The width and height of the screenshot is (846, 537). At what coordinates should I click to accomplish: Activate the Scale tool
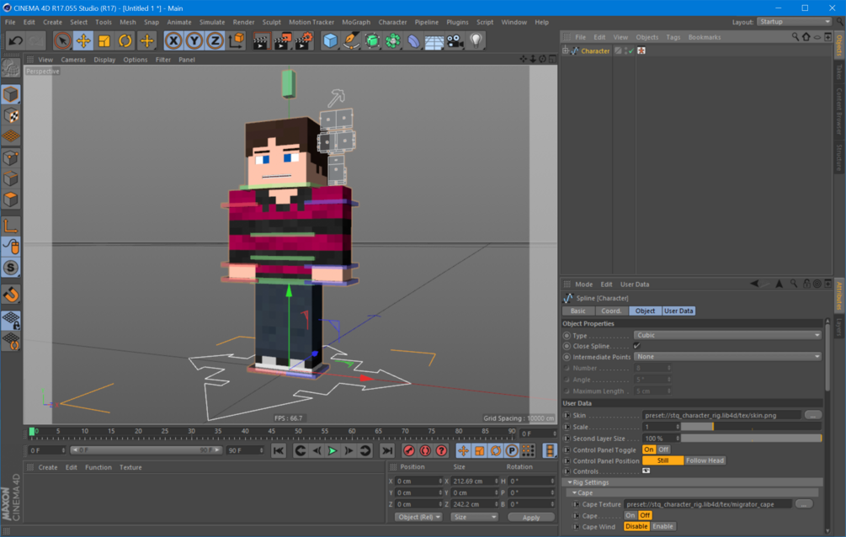pyautogui.click(x=104, y=40)
